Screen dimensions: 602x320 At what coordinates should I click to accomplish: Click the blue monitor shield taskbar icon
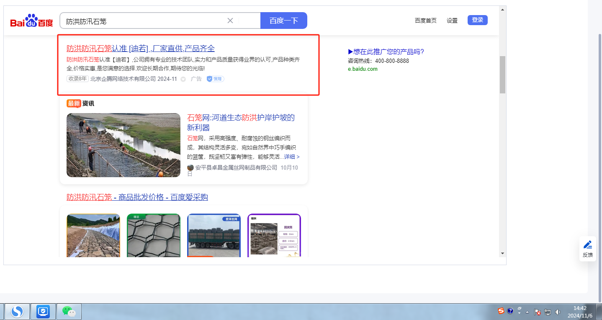(43, 311)
